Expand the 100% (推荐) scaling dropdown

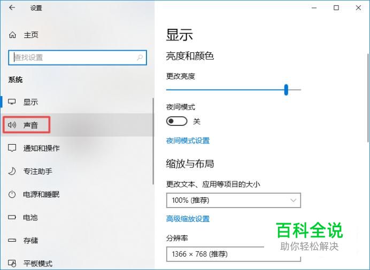click(x=233, y=200)
